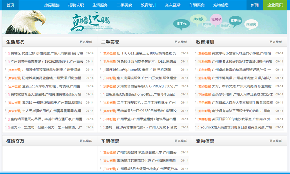Open the green 企业黄页 tab
This screenshot has width=290, height=174.
(275, 5)
